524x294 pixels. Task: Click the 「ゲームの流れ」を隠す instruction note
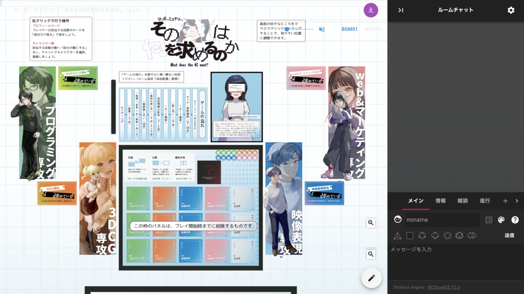151,77
